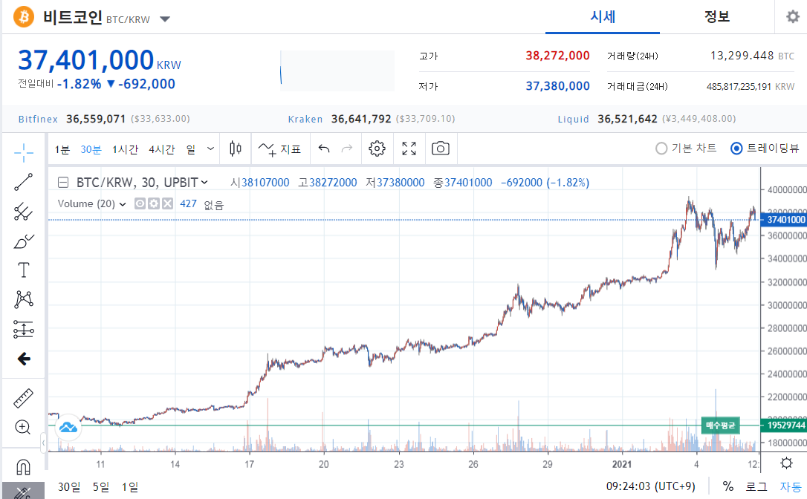Screen dimensions: 807x499
Task: Select the 트레이딩뷰 radio option
Action: pyautogui.click(x=765, y=149)
